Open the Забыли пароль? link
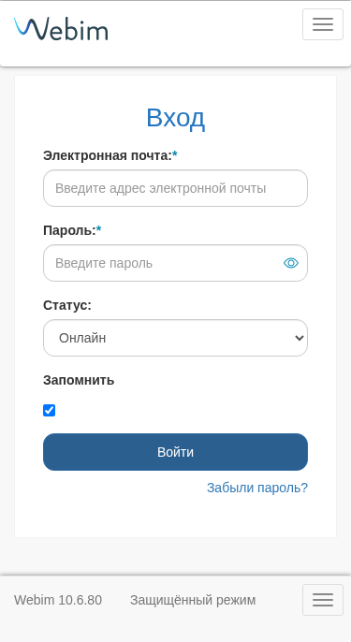351x642 pixels. 257,488
